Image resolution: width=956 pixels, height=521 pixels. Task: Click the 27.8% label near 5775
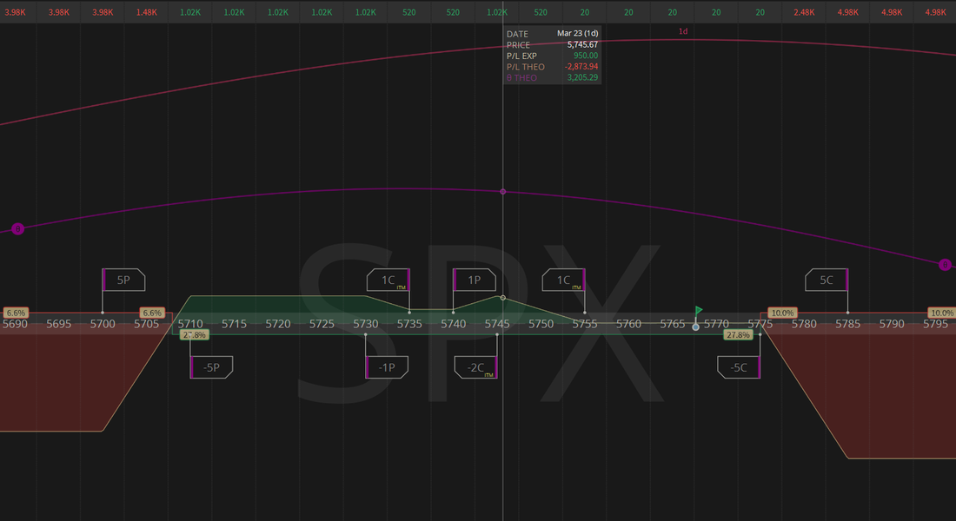click(x=738, y=335)
